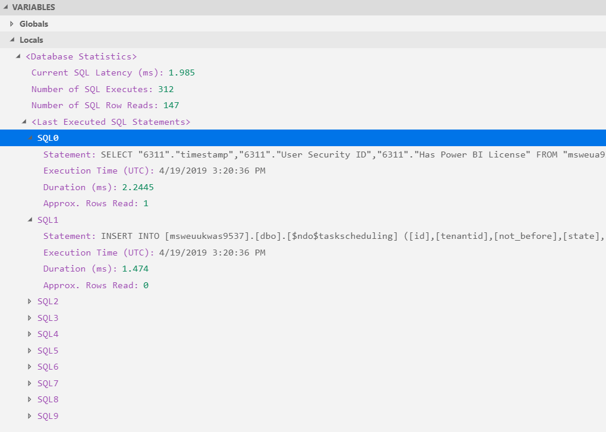The height and width of the screenshot is (432, 606).
Task: Expand the Globals section arrow
Action: 12,24
